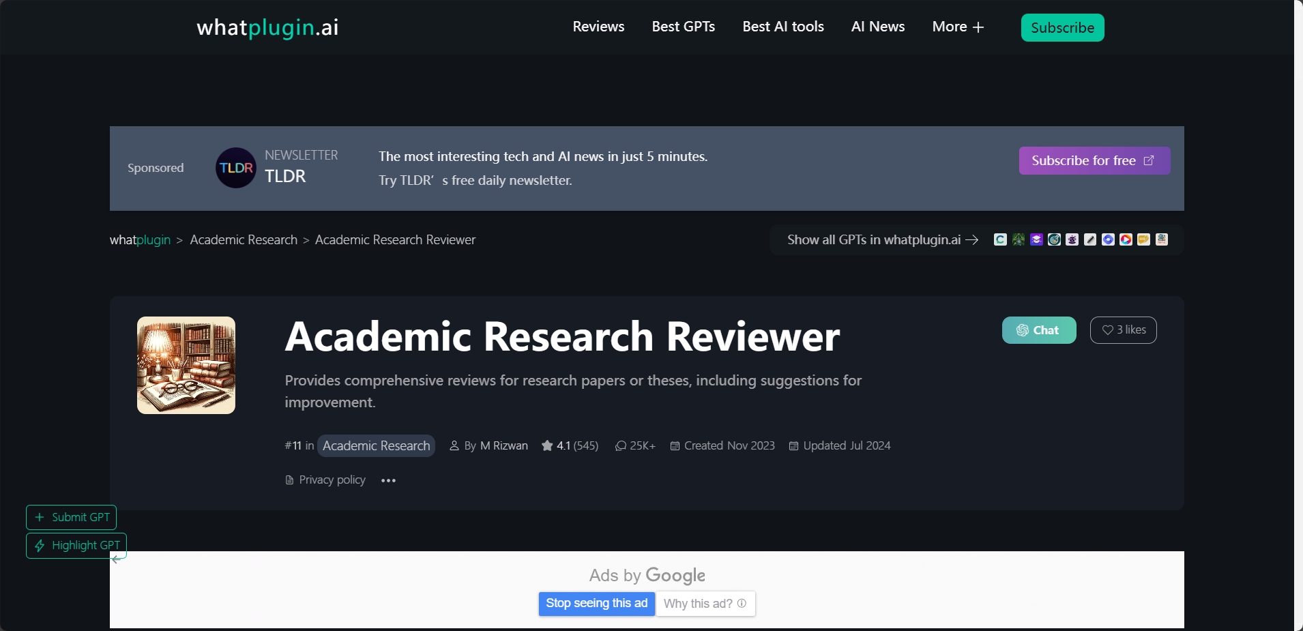Screen dimensions: 1303x631
Task: Open the teal circular GPT icon
Action: [x=1054, y=239]
